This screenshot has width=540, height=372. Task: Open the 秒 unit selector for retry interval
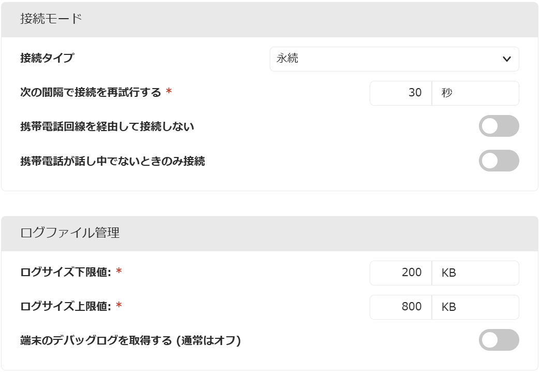pos(475,93)
